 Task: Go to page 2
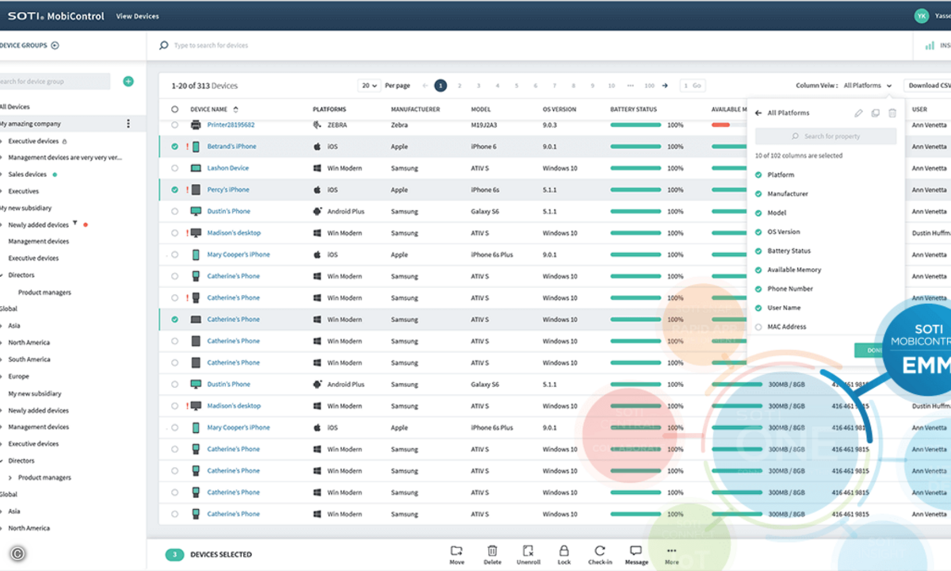pyautogui.click(x=460, y=86)
